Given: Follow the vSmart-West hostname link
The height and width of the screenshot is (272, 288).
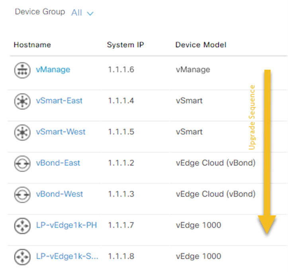Looking at the screenshot, I should [x=61, y=132].
